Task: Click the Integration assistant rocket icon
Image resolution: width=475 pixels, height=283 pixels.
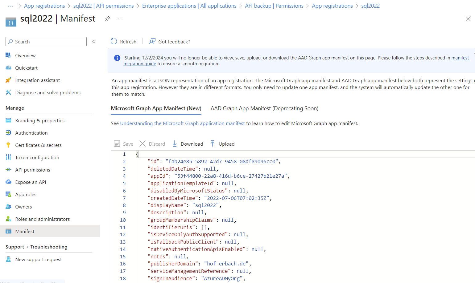Action: (x=8, y=80)
